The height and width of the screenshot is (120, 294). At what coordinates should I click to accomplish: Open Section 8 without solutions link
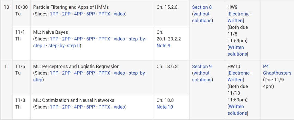(201, 17)
